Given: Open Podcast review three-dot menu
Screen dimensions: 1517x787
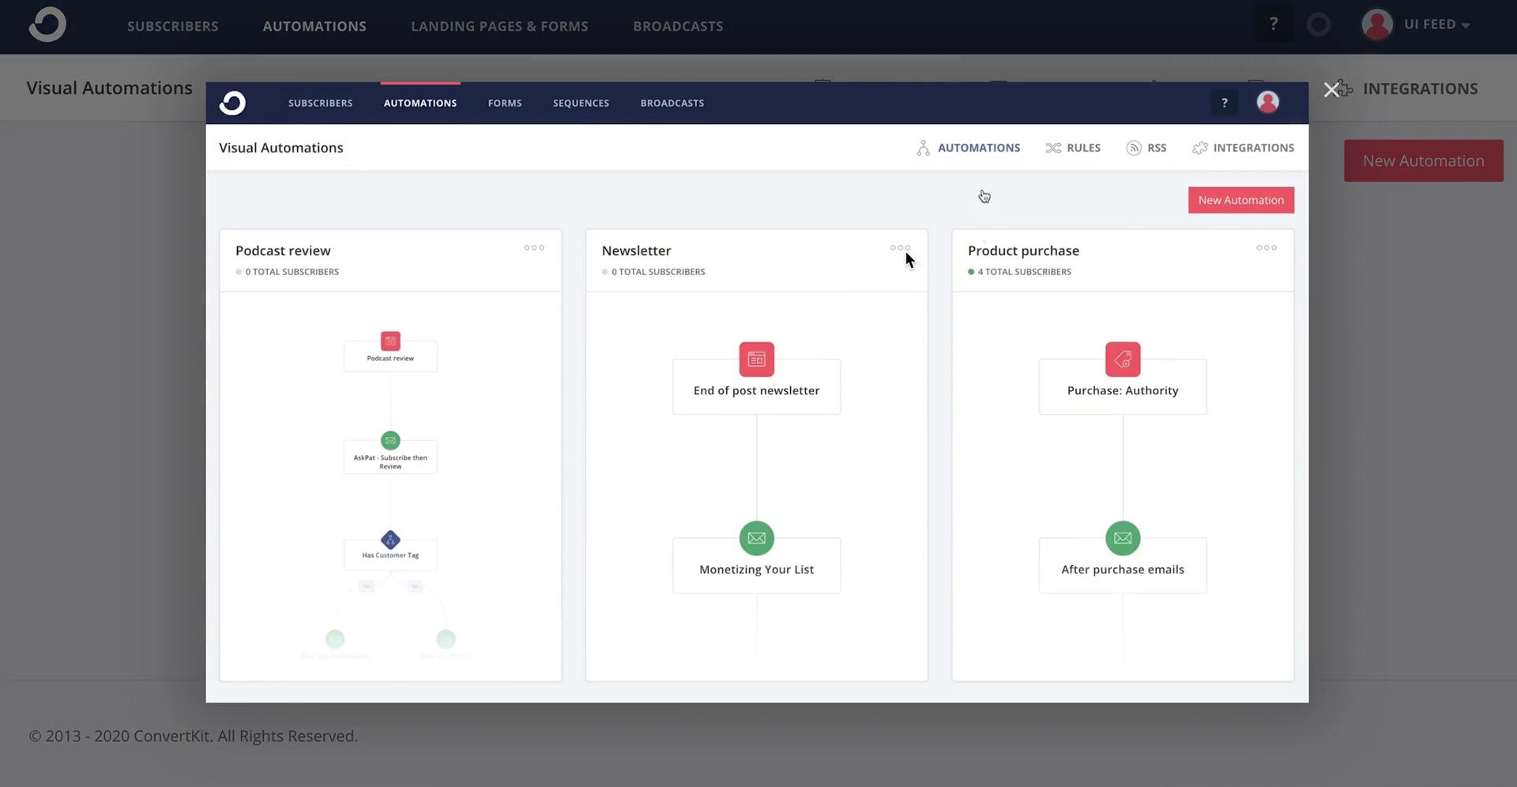Looking at the screenshot, I should tap(534, 248).
